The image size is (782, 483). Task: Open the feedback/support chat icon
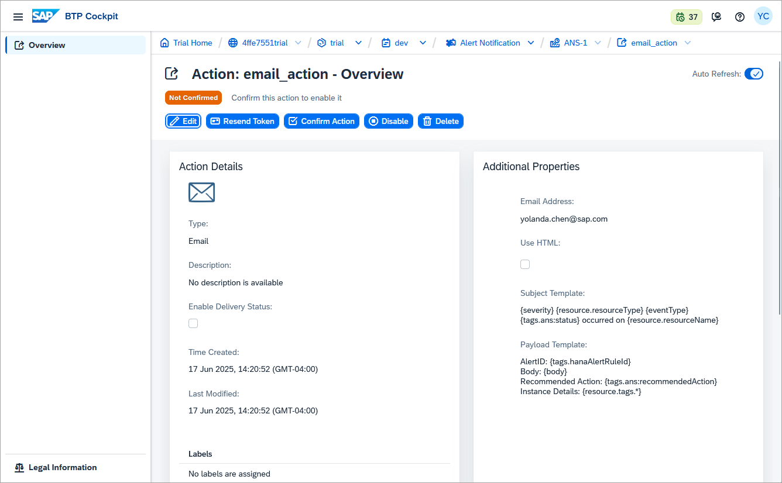(x=716, y=17)
